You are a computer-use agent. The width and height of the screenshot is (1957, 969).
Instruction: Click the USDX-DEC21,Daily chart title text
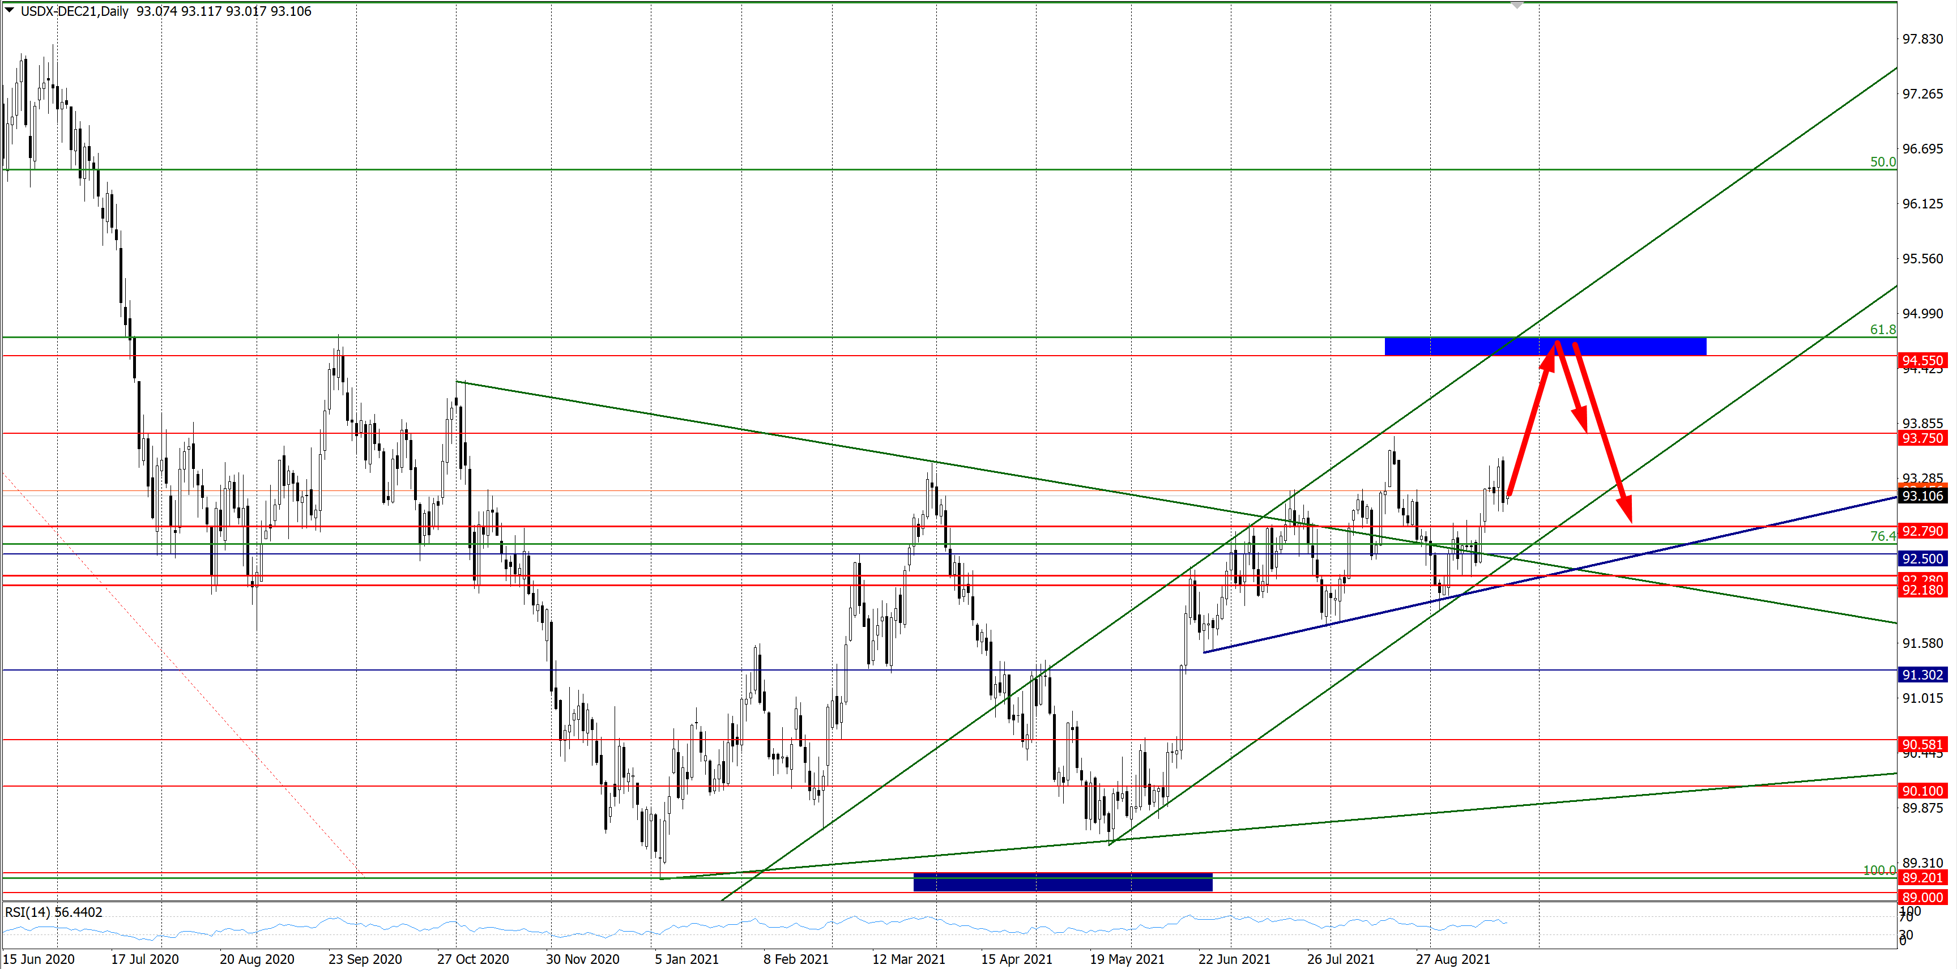pos(74,11)
